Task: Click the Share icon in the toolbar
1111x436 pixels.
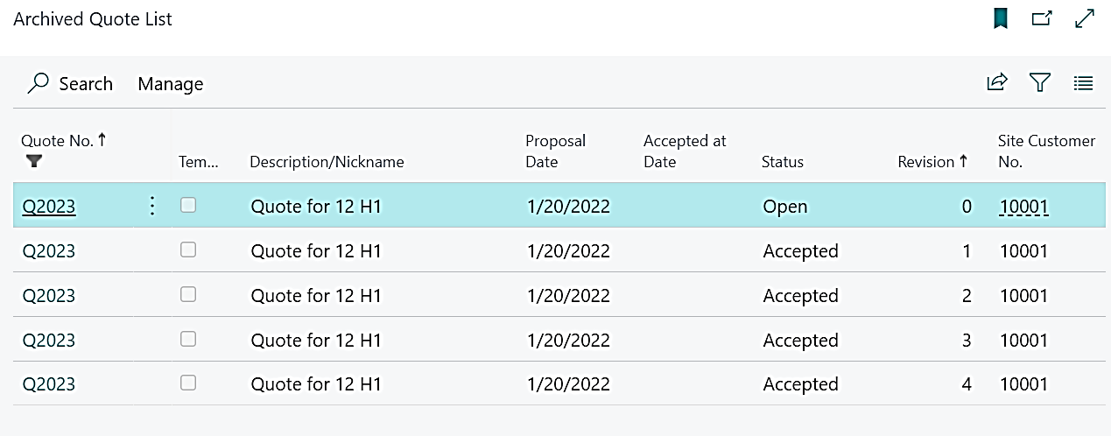Action: 997,83
